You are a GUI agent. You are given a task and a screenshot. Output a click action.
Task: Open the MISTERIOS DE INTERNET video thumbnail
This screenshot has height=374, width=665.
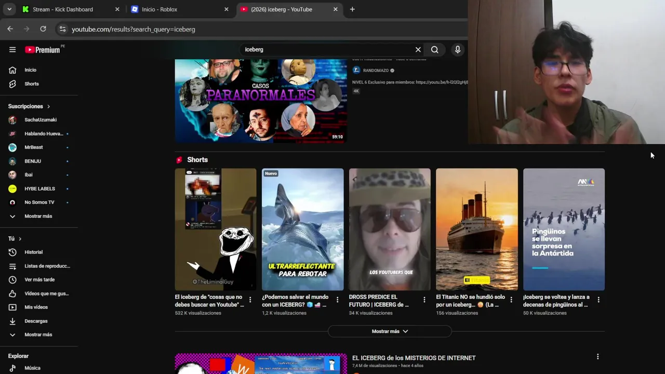point(261,364)
